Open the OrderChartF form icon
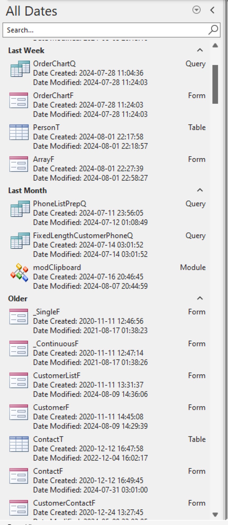Image resolution: width=228 pixels, height=525 pixels. [19, 100]
